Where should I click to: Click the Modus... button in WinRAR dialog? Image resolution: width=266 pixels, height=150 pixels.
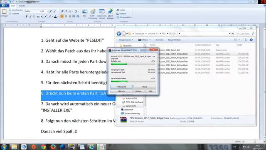tap(139, 91)
